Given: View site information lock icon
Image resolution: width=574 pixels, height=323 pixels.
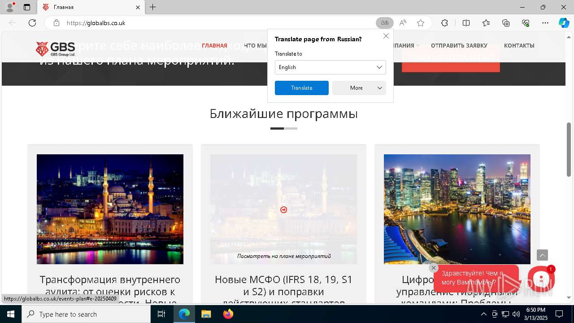Looking at the screenshot, I should pos(56,23).
